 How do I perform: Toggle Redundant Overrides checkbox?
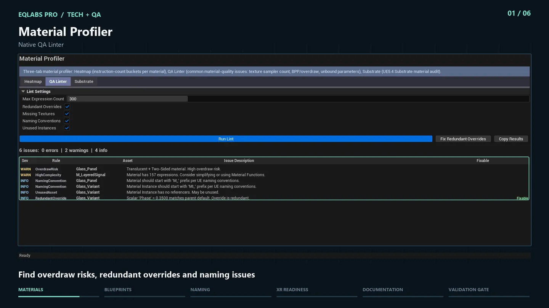coord(67,107)
